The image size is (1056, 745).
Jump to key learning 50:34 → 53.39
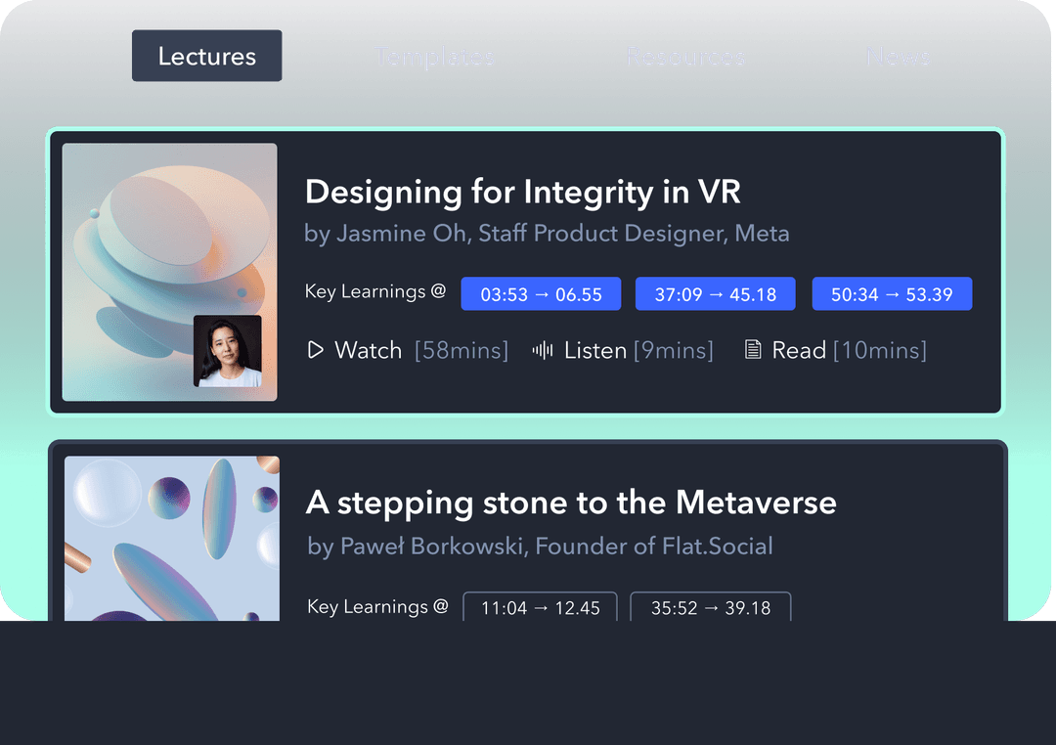click(892, 293)
